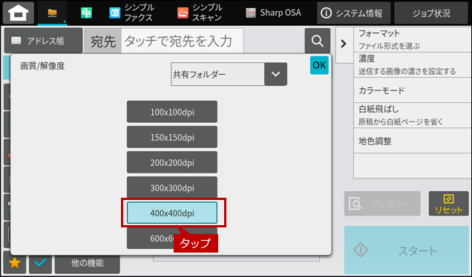472x277 pixels.
Task: Open ジョブ状況 job status
Action: point(431,13)
